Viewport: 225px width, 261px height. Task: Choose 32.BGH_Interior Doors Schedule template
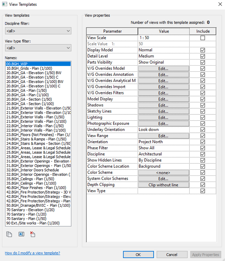pos(32,170)
